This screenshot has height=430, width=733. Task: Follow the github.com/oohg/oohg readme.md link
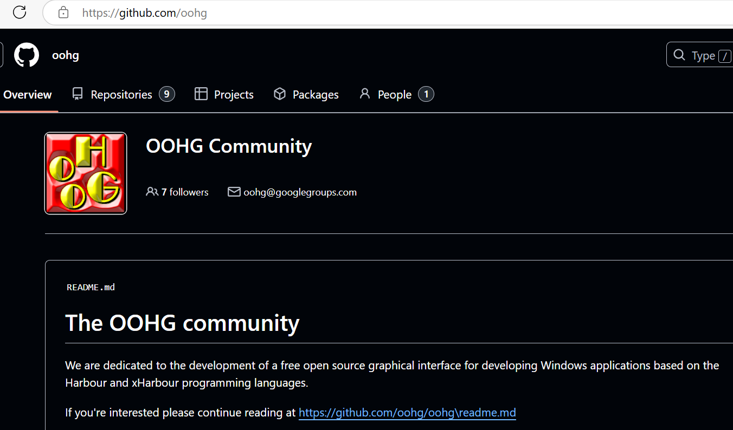(x=407, y=413)
